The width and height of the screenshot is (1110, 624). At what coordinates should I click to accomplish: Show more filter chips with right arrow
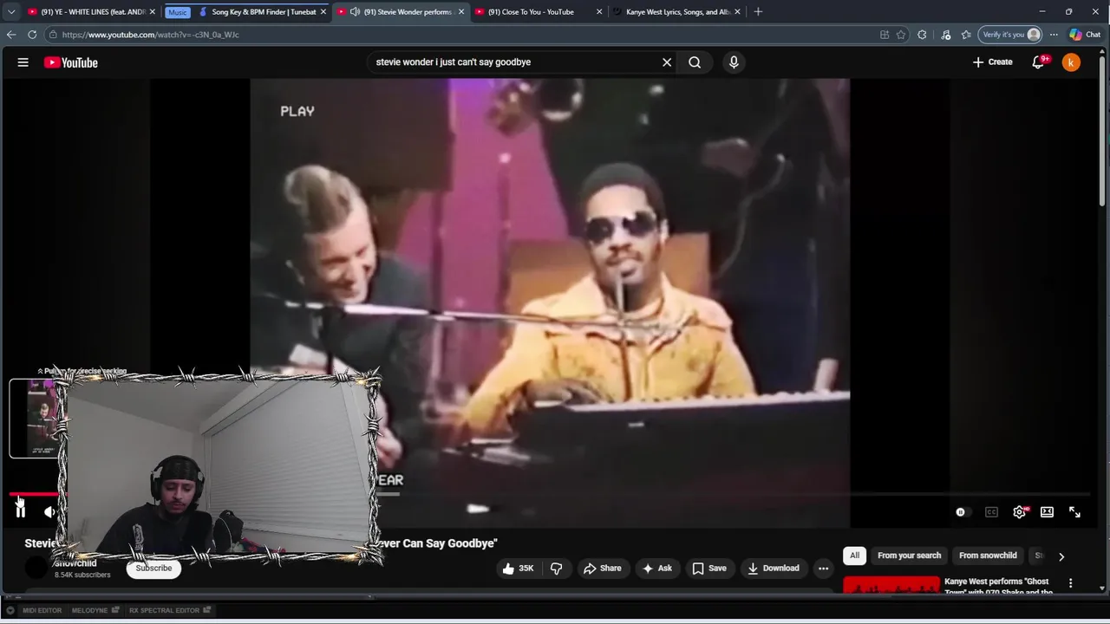tap(1061, 556)
